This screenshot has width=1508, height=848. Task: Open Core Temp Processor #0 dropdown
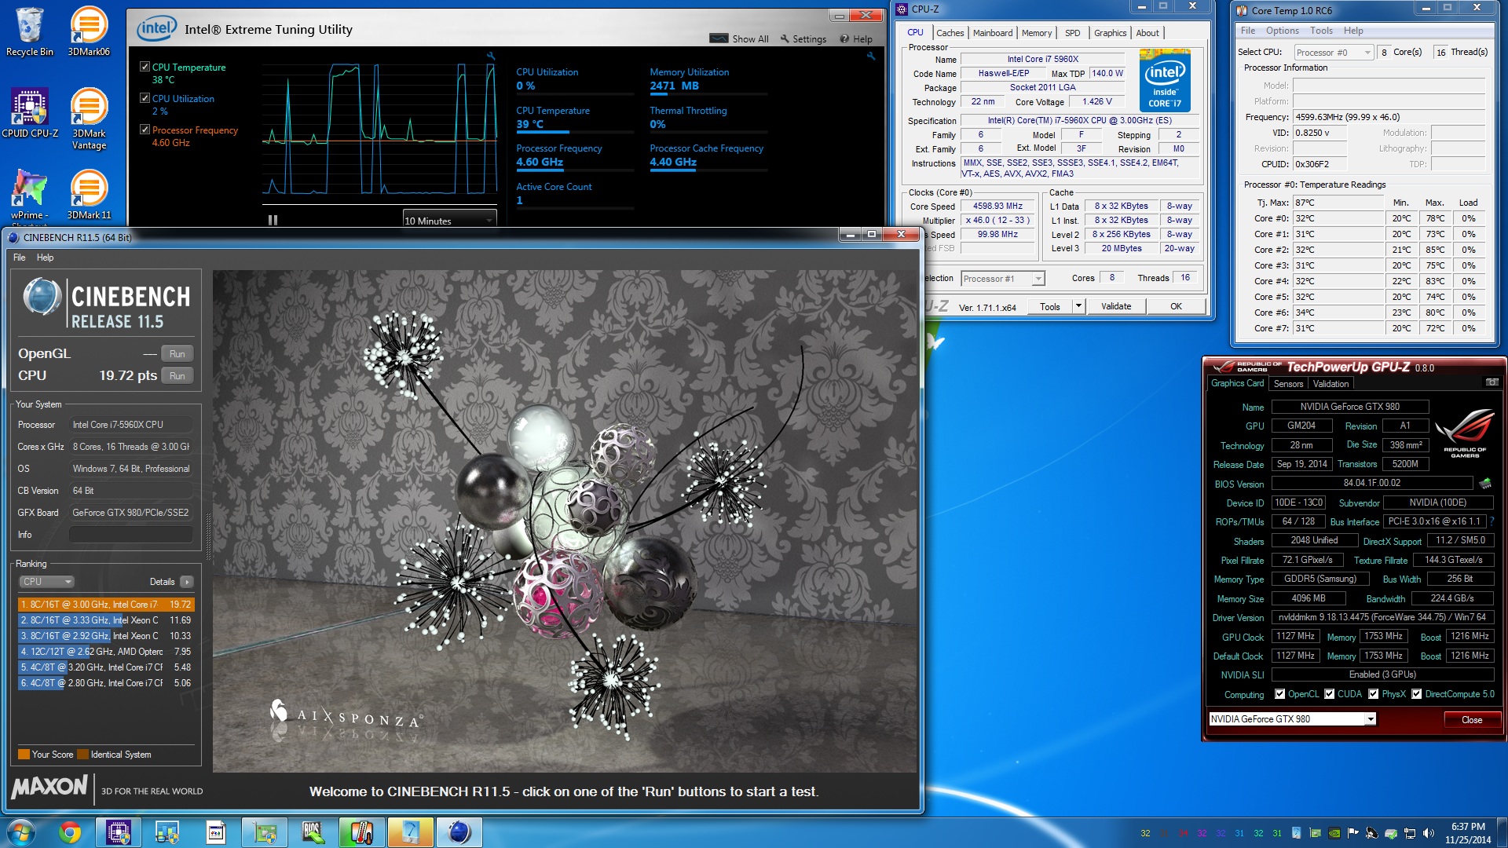tap(1334, 53)
